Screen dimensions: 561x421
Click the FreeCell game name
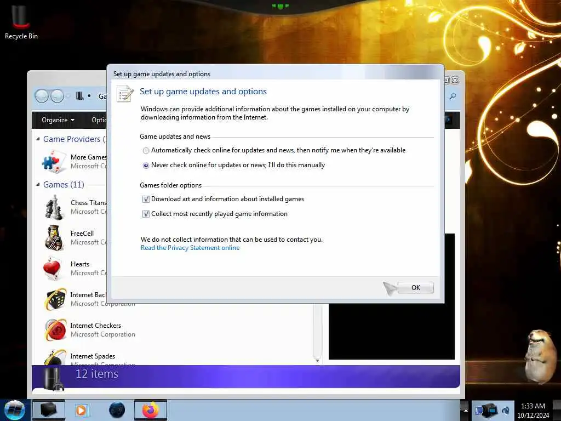tap(82, 234)
